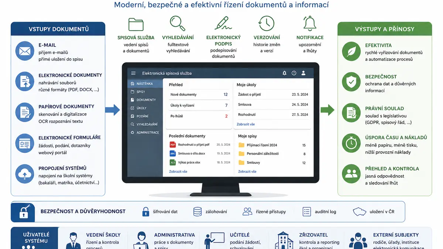
Task: Open Vyhledávání in the sidebar
Action: [145, 124]
